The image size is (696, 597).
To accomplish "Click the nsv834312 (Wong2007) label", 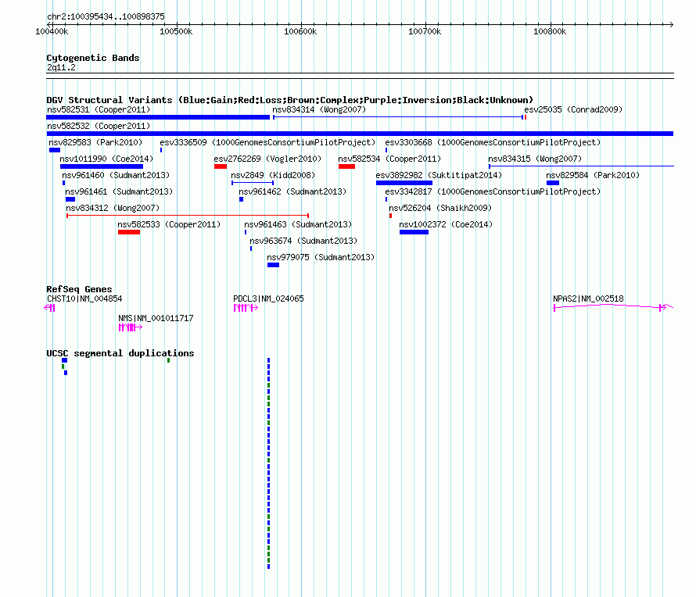I will point(113,208).
